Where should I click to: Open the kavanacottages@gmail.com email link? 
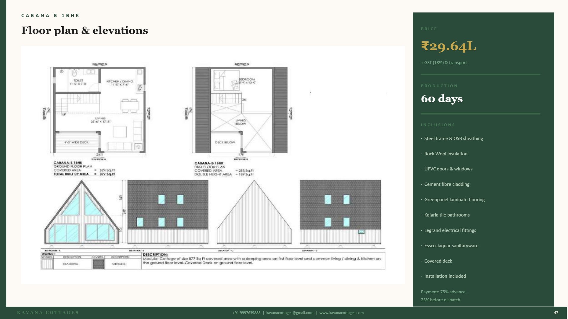[290, 313]
